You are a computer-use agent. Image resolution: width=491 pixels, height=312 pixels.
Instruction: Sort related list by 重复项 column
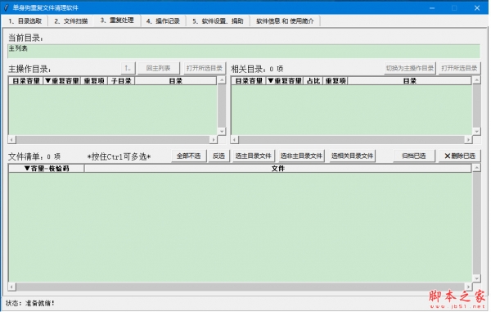pyautogui.click(x=336, y=81)
